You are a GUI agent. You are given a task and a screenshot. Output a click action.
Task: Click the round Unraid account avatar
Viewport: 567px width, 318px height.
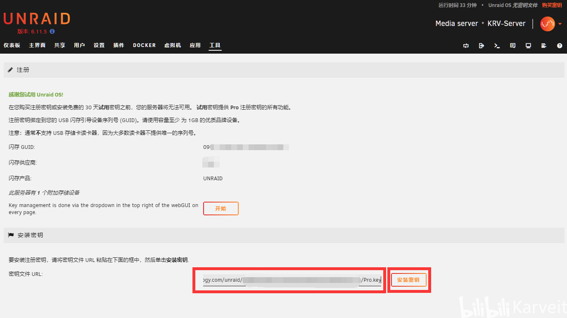(x=548, y=24)
